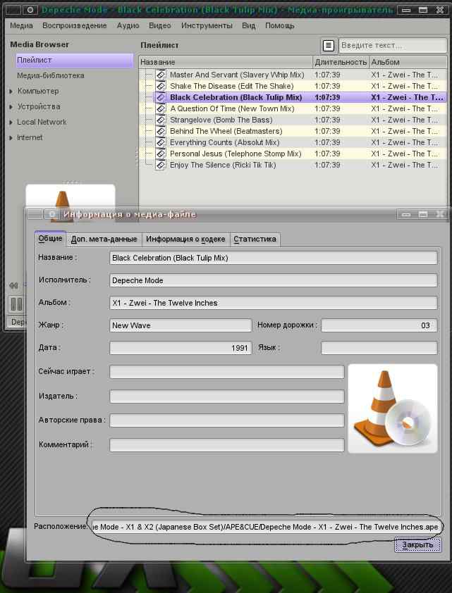Switch to the Доп. мета-данные tab
Viewport: 452px width, 593px height.
104,239
